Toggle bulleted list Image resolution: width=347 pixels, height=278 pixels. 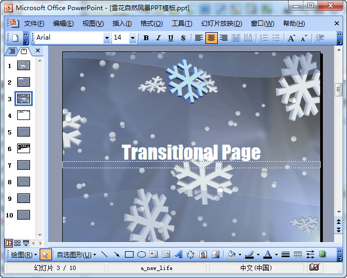point(276,38)
